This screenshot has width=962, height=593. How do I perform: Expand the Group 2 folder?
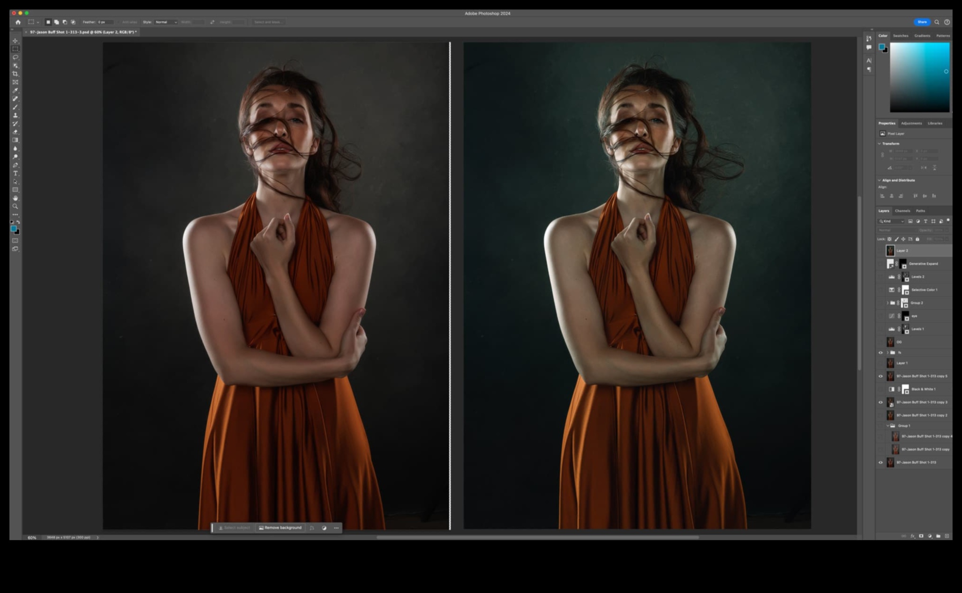click(x=887, y=303)
